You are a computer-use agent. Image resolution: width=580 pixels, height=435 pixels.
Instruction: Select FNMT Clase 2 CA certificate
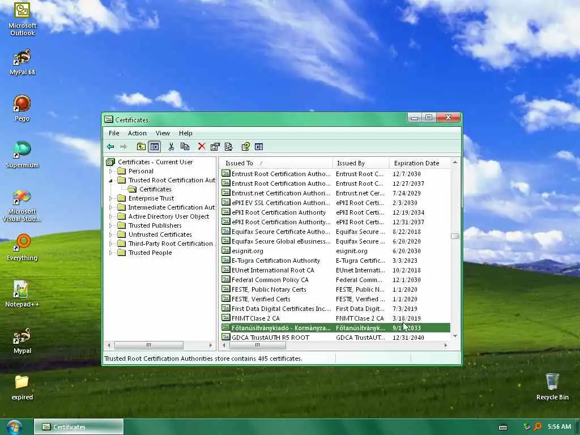(335, 318)
